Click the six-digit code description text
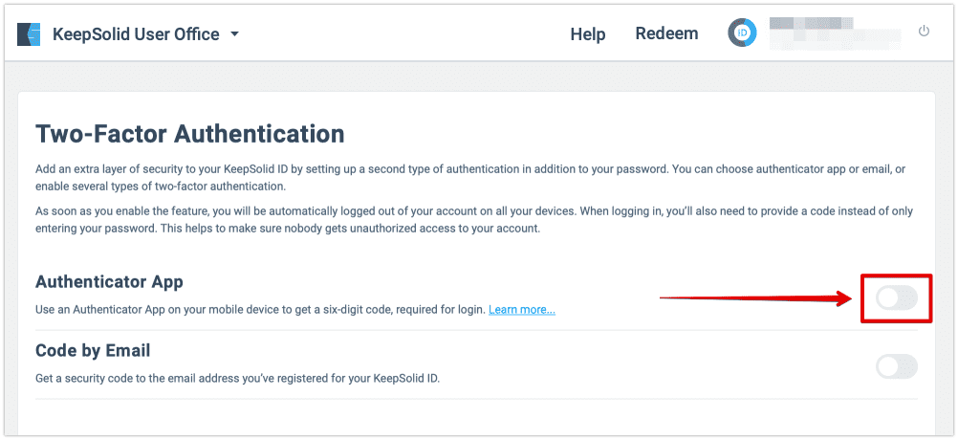The height and width of the screenshot is (440, 958). coord(260,310)
